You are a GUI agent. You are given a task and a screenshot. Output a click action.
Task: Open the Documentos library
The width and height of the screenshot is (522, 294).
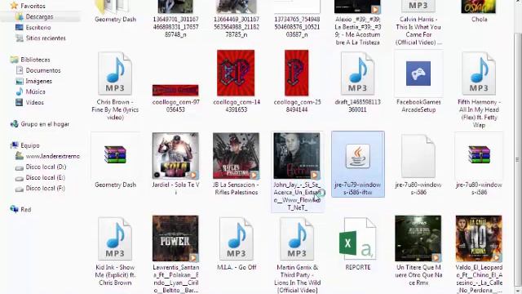43,70
